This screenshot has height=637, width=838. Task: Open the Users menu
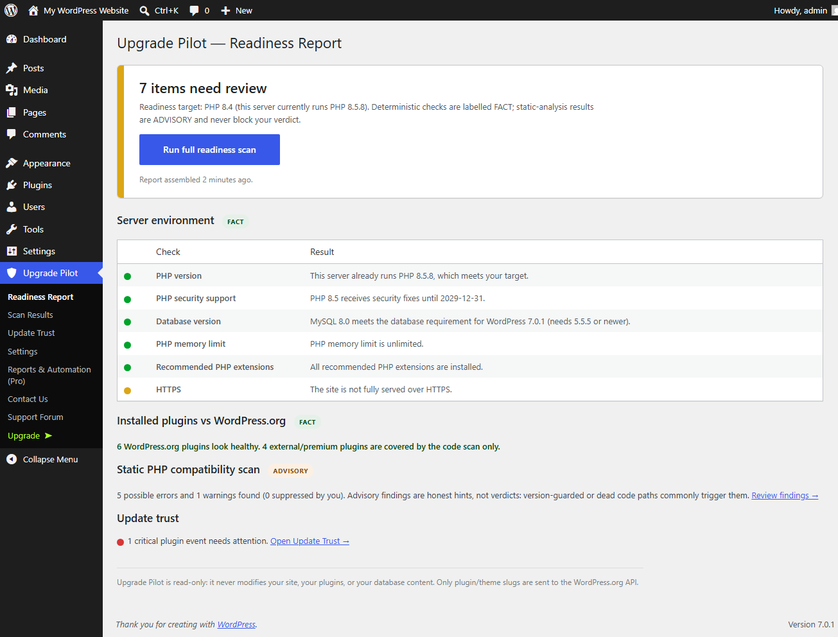point(51,207)
